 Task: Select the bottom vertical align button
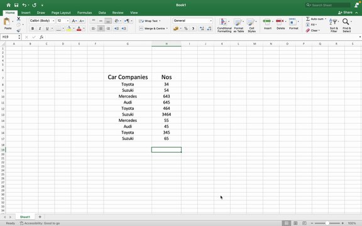click(108, 21)
